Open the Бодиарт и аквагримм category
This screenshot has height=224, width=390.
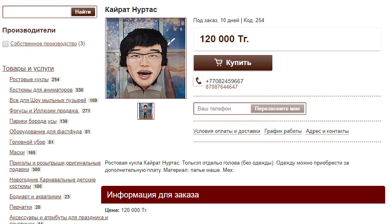pyautogui.click(x=35, y=196)
